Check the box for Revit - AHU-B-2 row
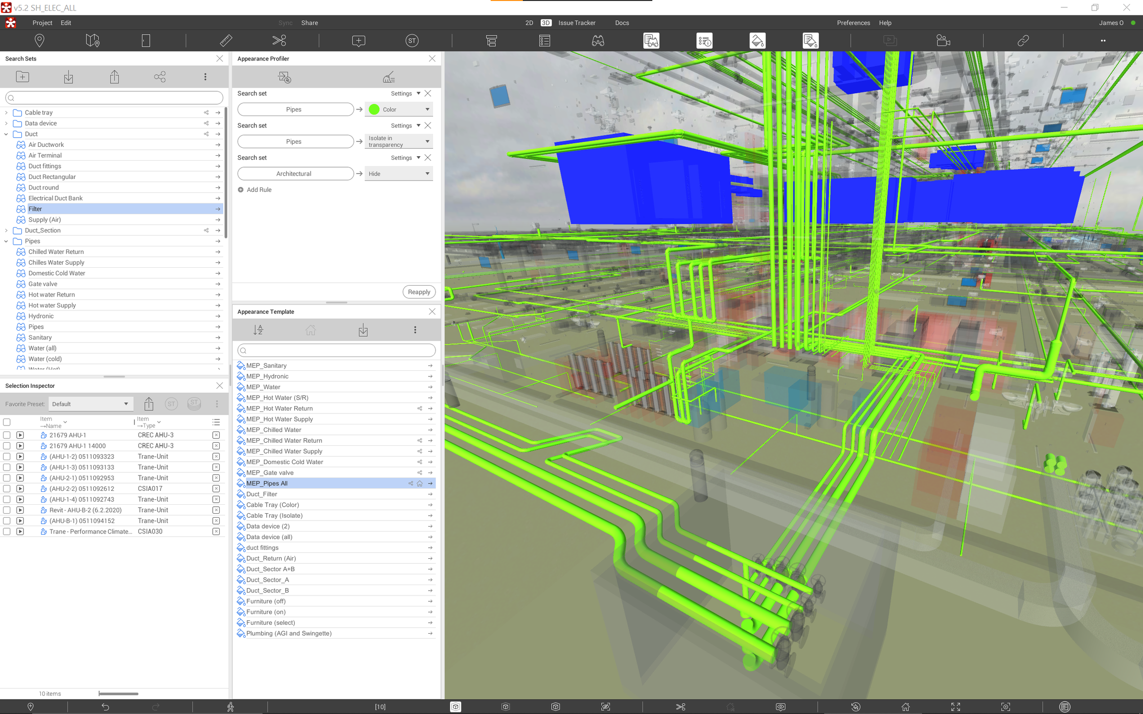 7,510
